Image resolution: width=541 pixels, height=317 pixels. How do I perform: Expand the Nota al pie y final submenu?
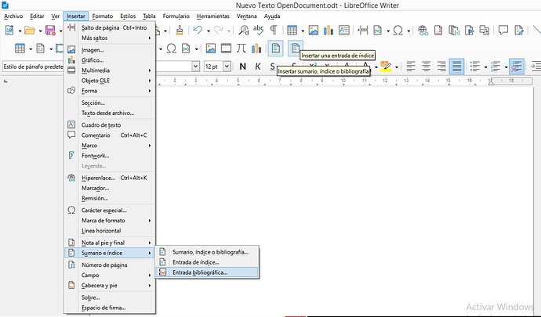pos(110,243)
